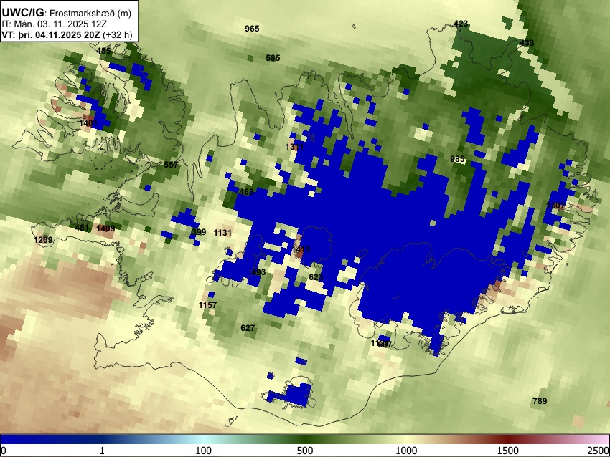
Task: Click the map value label 1307
Action: pyautogui.click(x=555, y=206)
